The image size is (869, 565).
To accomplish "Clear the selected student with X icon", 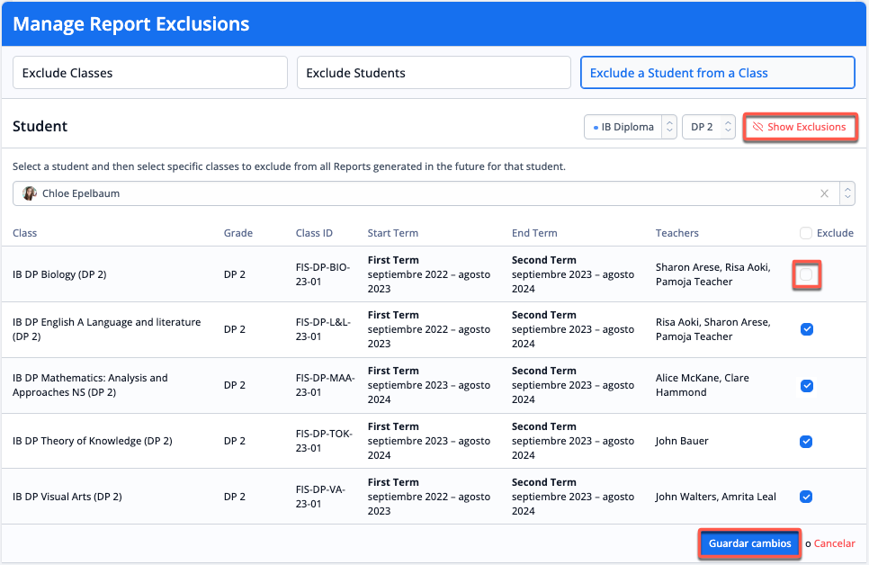I will (825, 193).
